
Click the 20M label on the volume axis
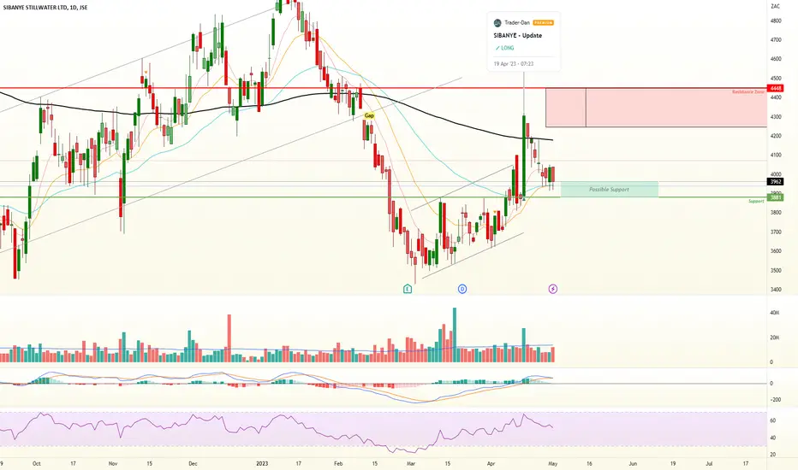(x=775, y=338)
